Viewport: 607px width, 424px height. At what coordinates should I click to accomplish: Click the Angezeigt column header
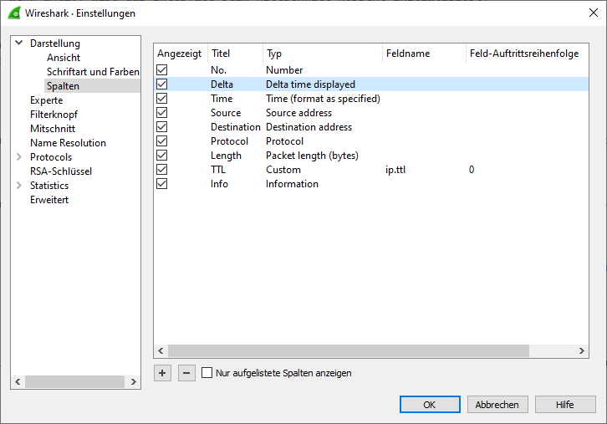(x=180, y=54)
